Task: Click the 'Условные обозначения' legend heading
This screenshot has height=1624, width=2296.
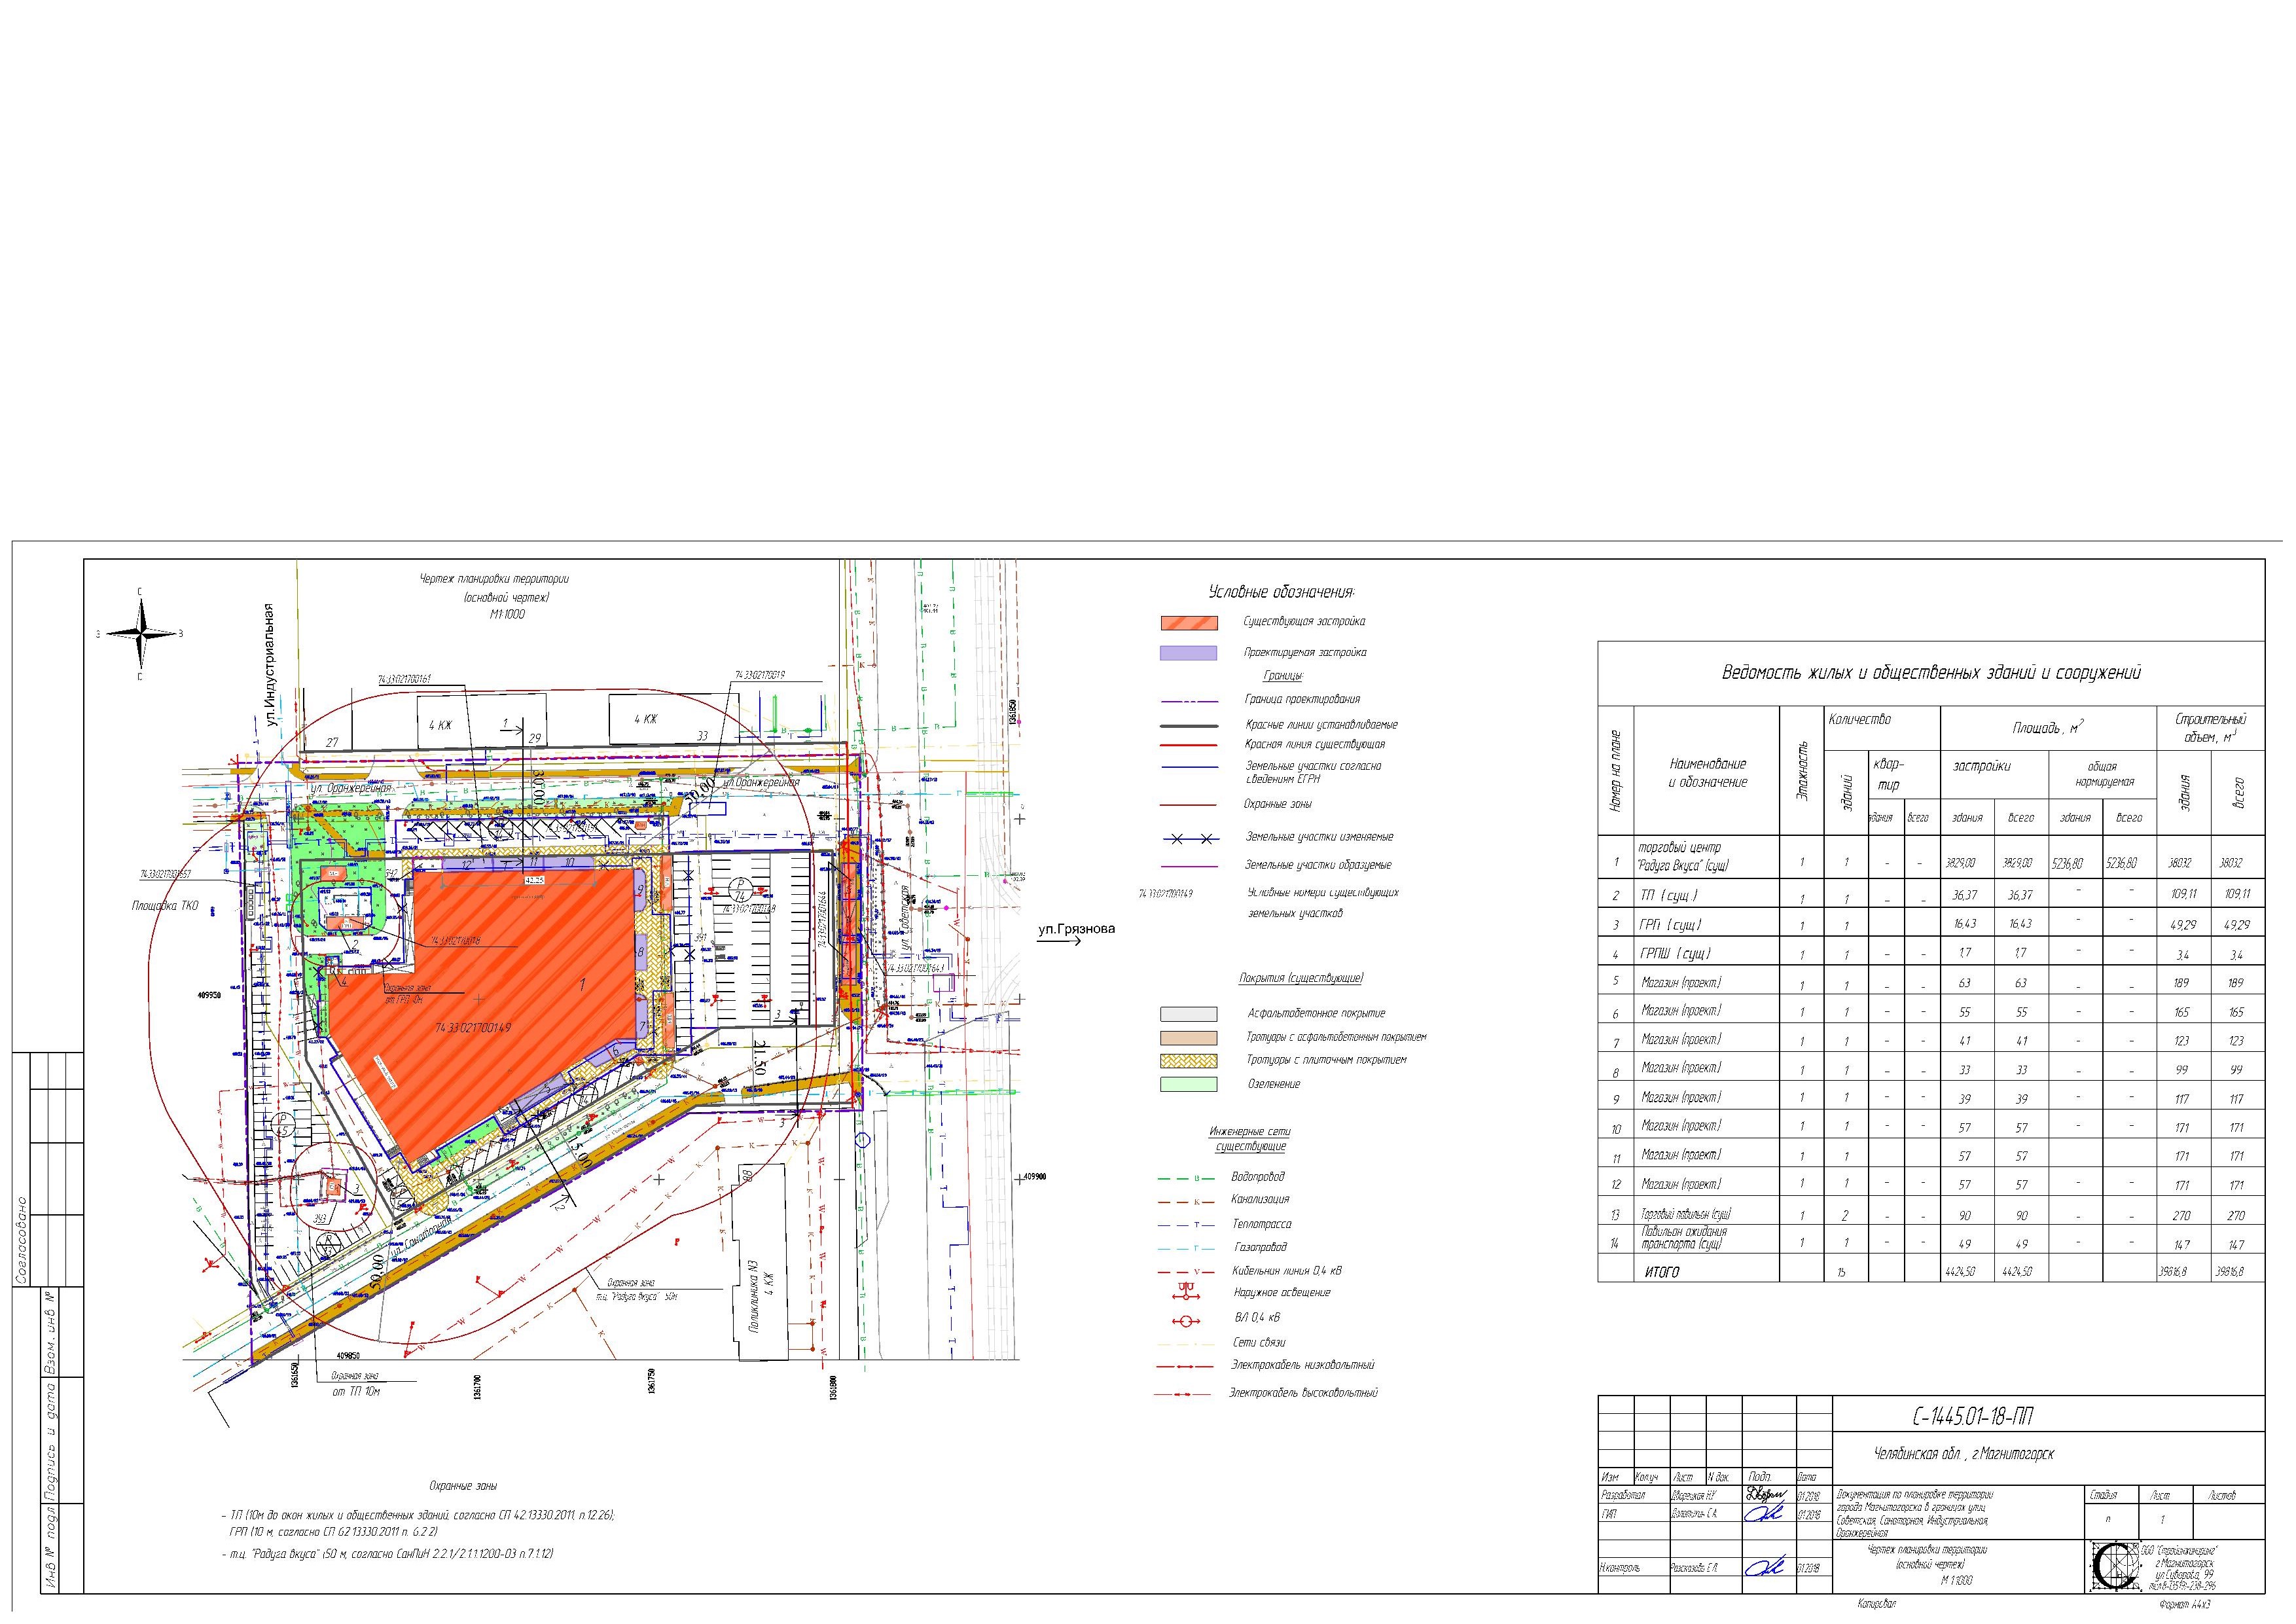Action: coord(1281,592)
